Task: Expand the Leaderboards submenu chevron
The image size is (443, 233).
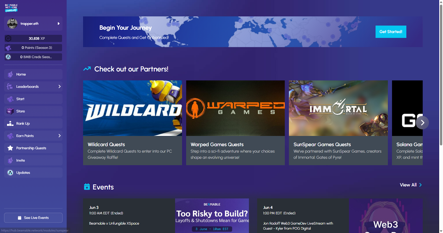Action: coord(59,87)
